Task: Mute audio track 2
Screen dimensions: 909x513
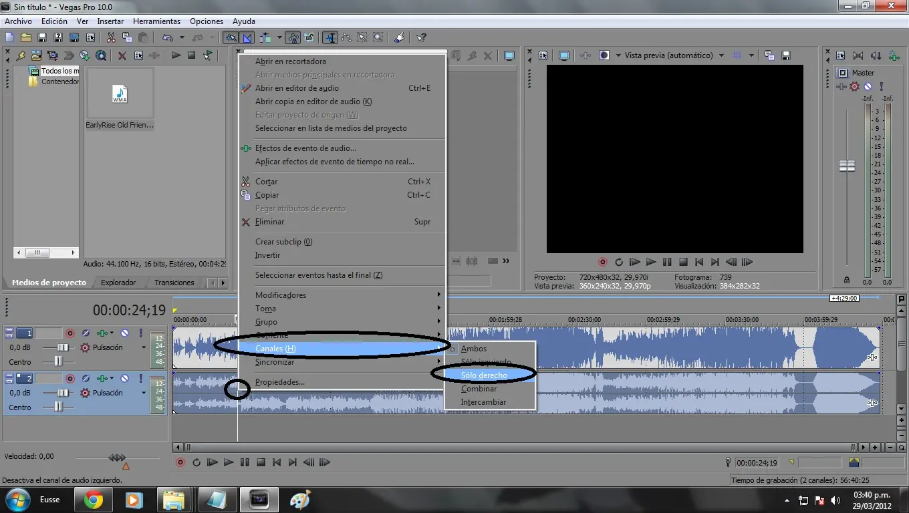Action: [x=124, y=378]
